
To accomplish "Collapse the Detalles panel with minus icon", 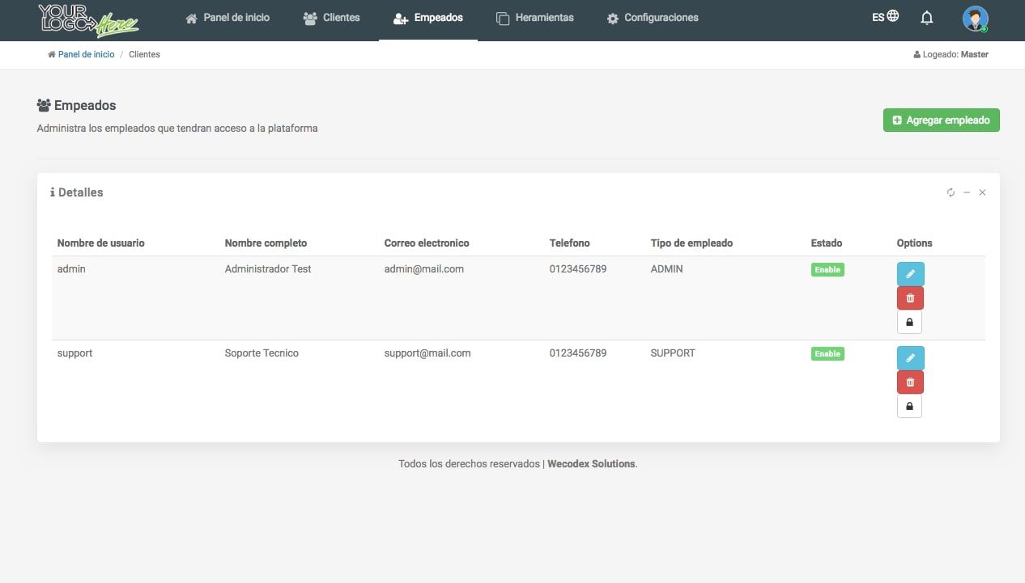I will [967, 192].
